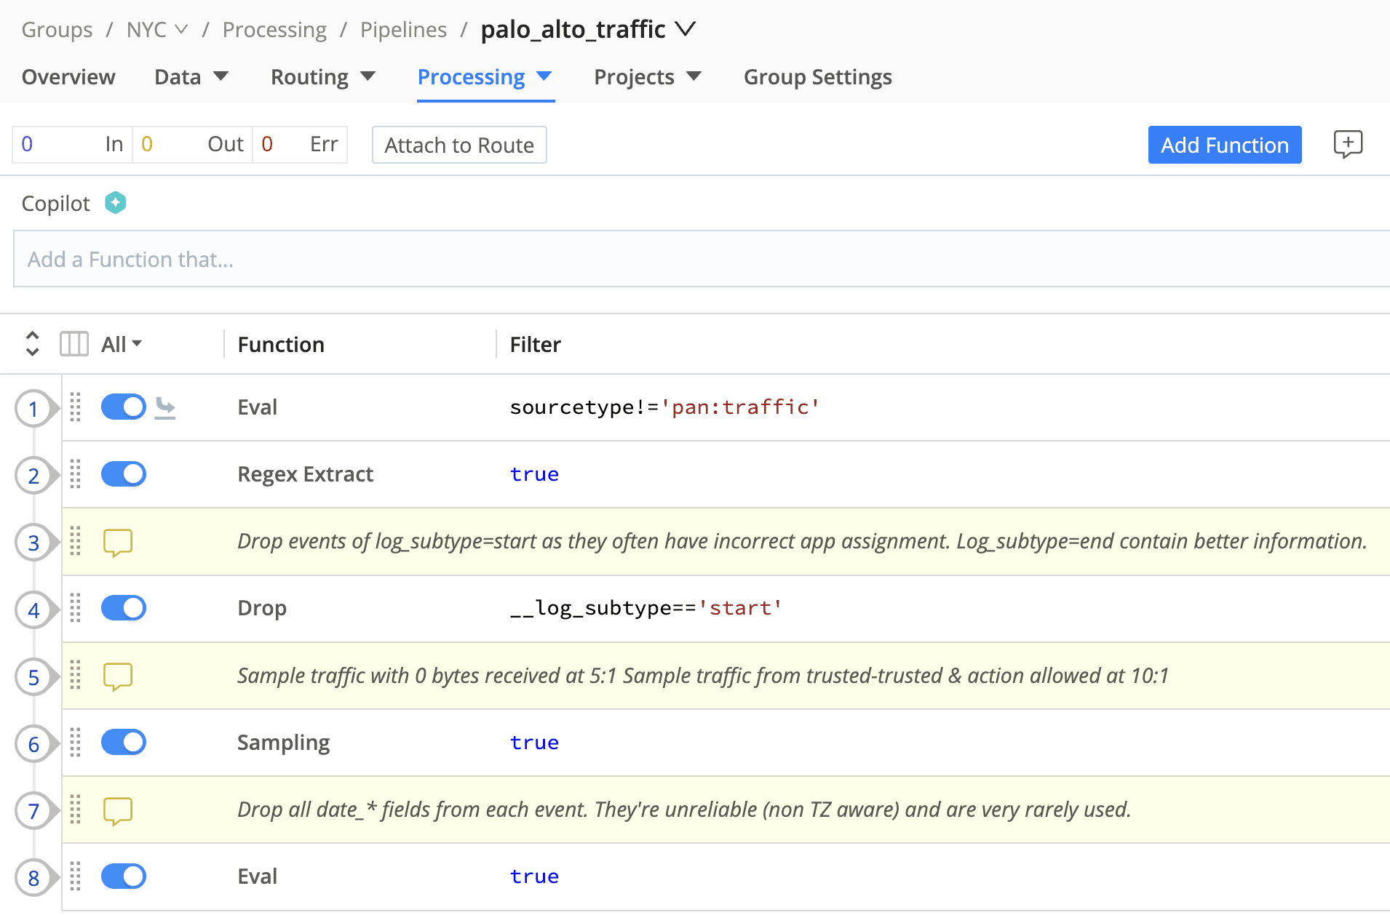
Task: Click the comment bubble icon on row 5
Action: pyautogui.click(x=117, y=676)
